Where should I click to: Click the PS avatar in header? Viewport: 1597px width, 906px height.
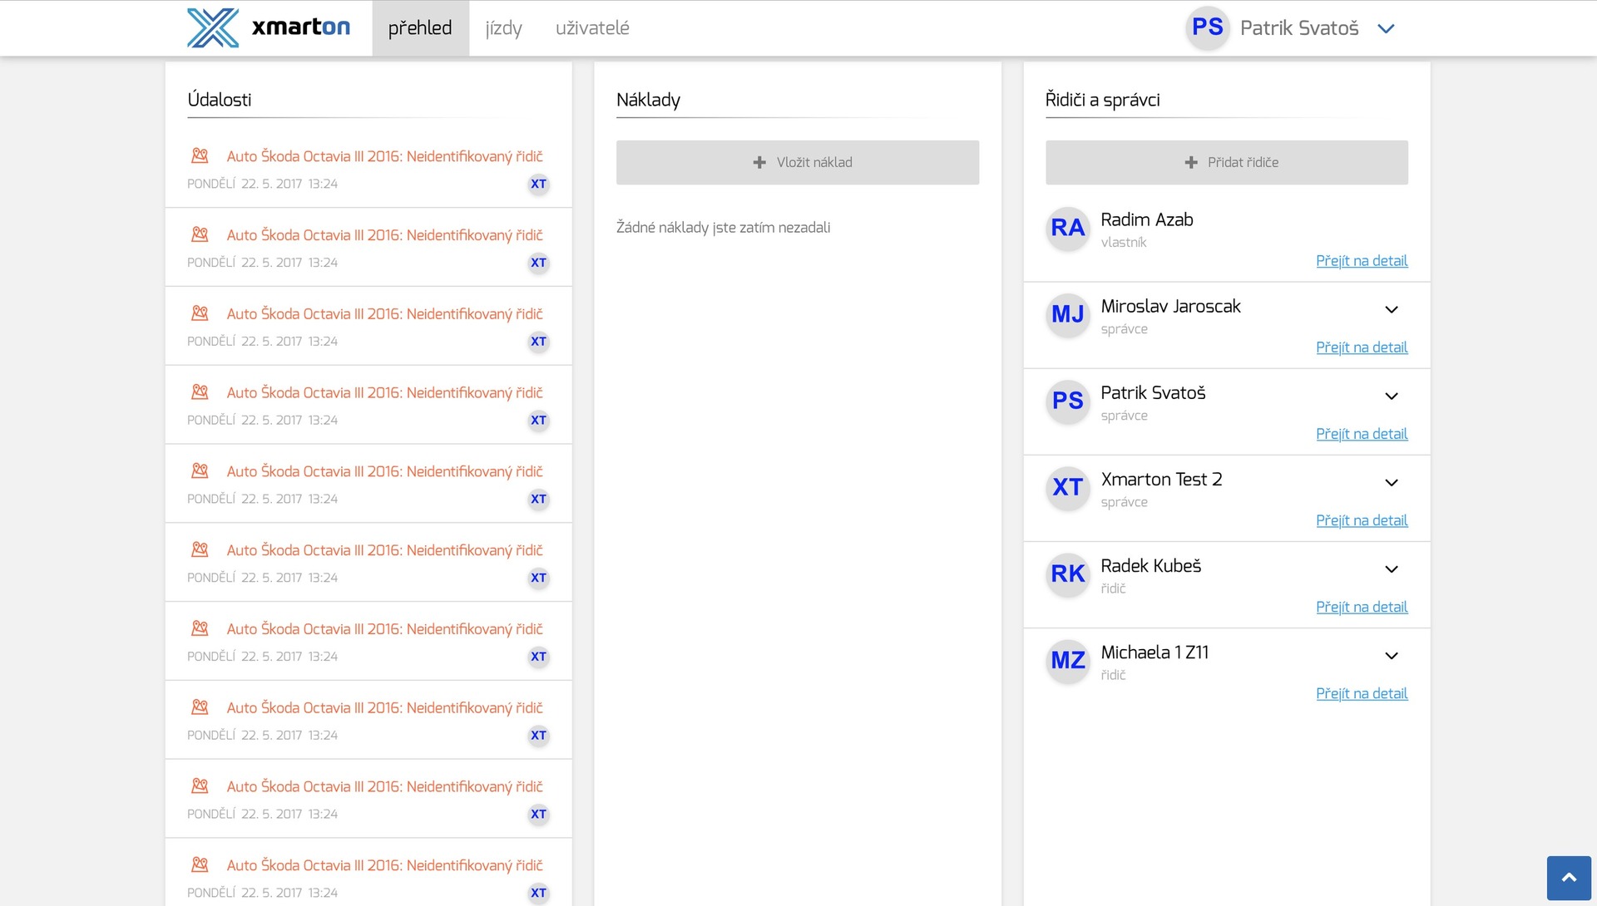[1207, 27]
